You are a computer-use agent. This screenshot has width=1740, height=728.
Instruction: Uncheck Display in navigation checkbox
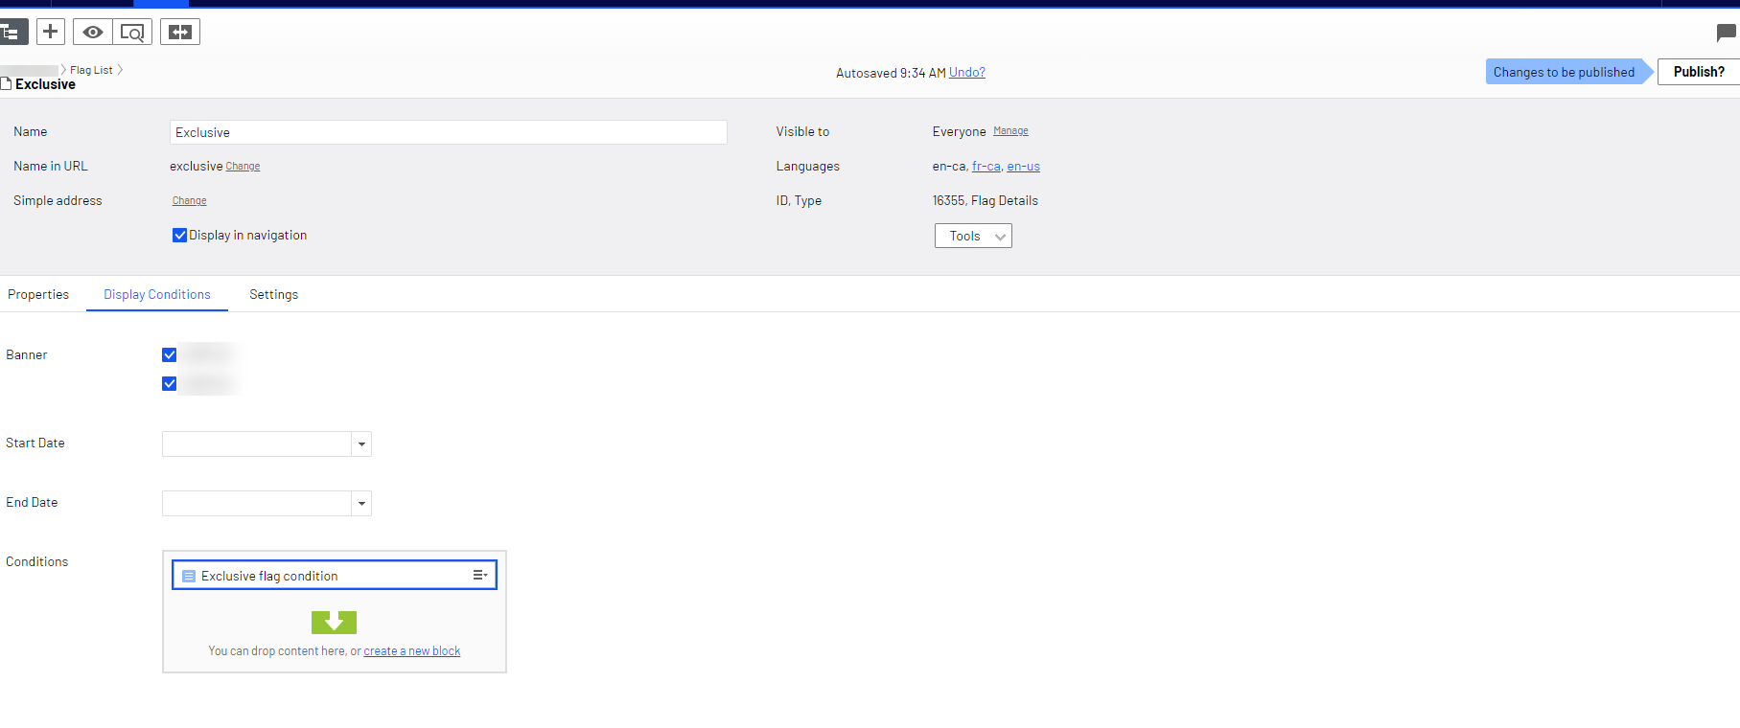point(179,236)
